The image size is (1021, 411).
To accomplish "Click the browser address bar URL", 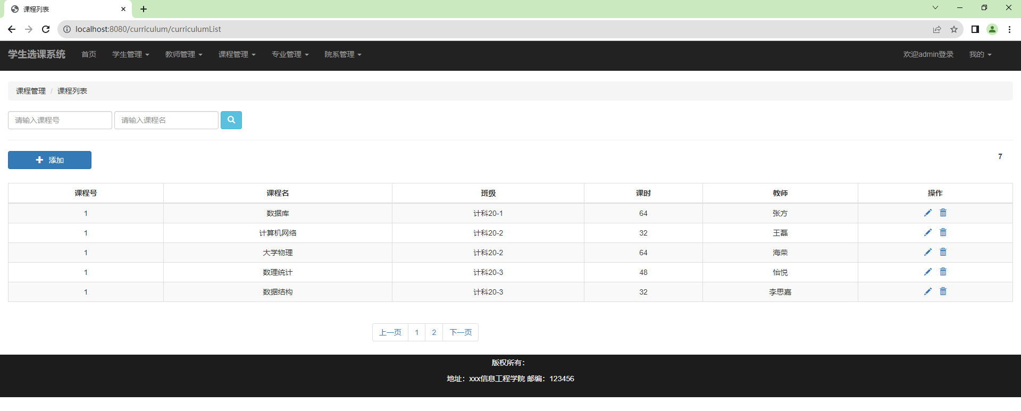I will coord(148,29).
